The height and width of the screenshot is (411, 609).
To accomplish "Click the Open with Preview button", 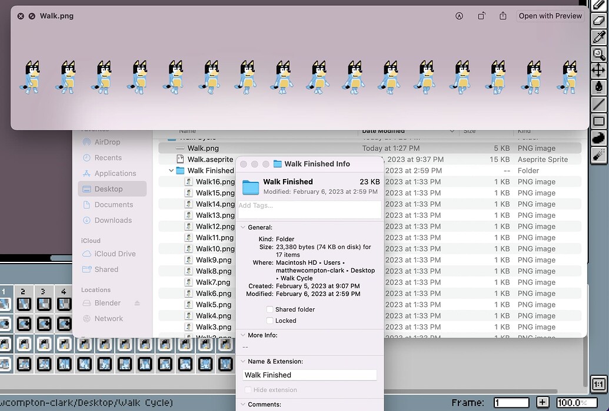I will tap(550, 16).
